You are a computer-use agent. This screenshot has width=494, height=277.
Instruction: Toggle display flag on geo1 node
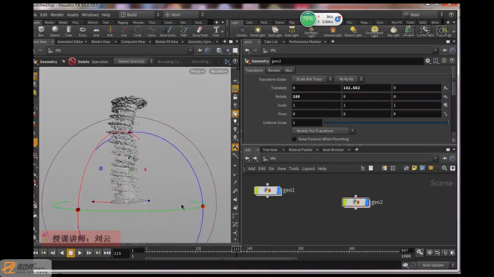click(279, 190)
